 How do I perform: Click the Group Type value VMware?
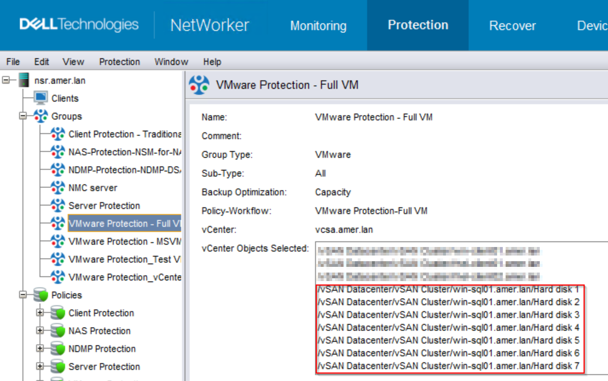[x=333, y=154]
